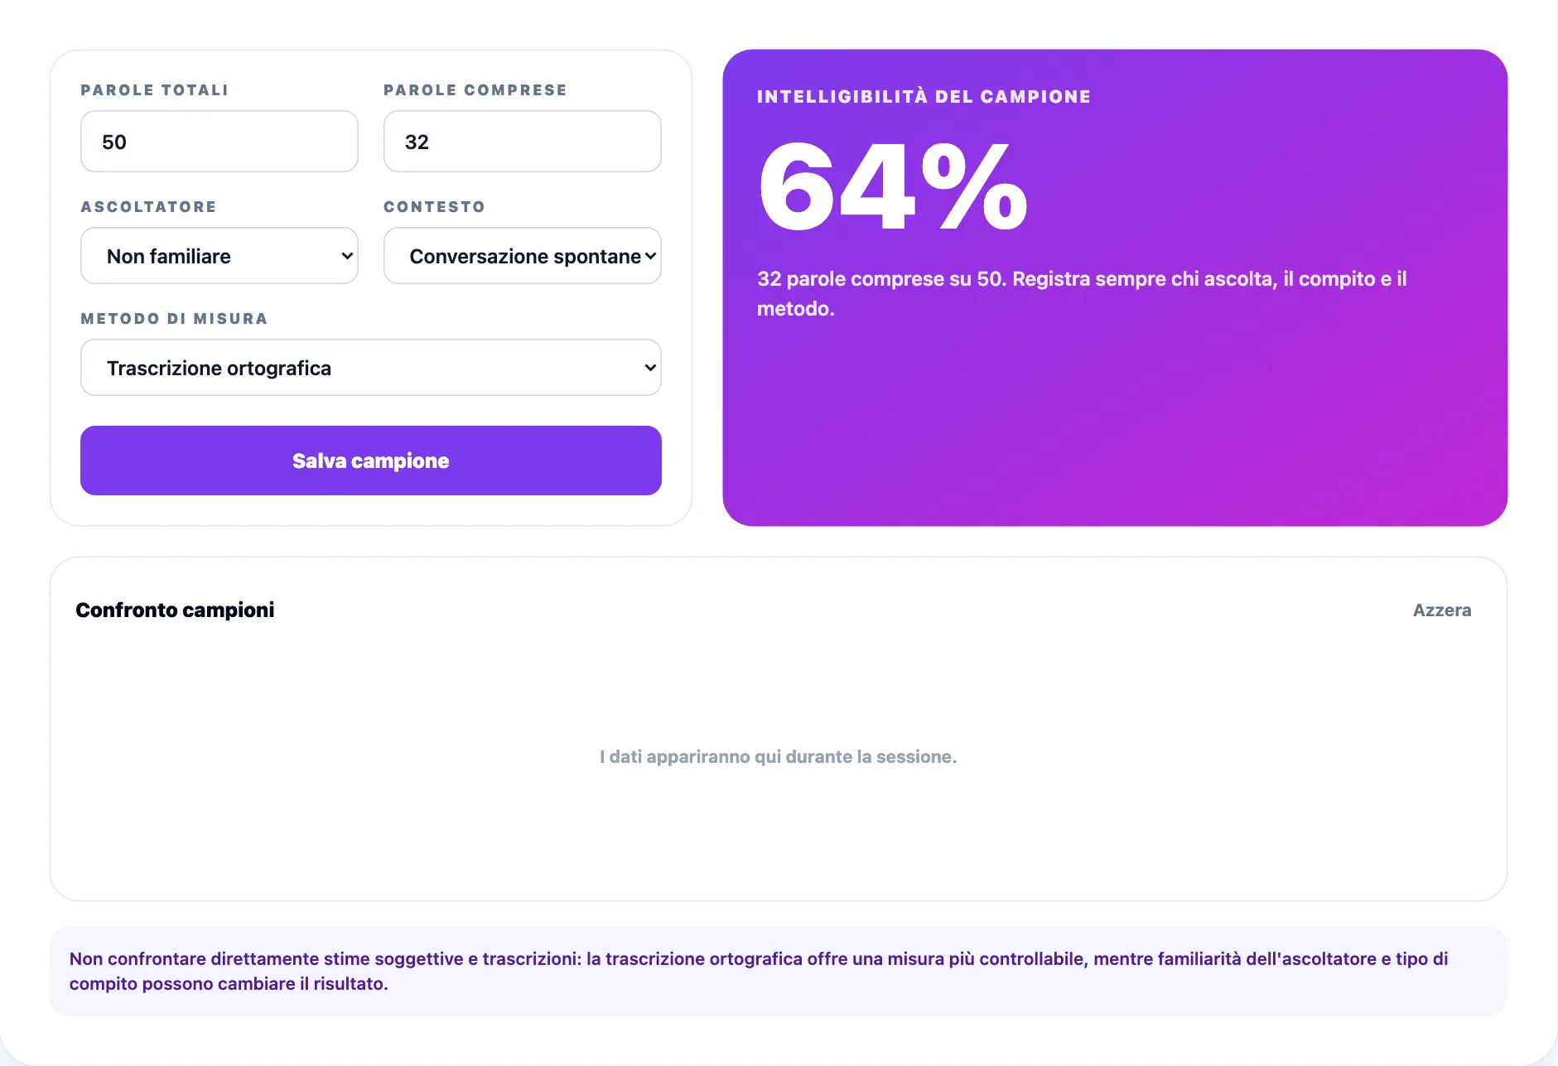Click the CONTESTO label
The height and width of the screenshot is (1066, 1558).
[x=435, y=207]
